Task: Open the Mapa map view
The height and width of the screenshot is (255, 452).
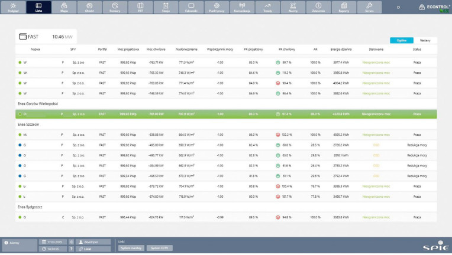Action: [64, 7]
